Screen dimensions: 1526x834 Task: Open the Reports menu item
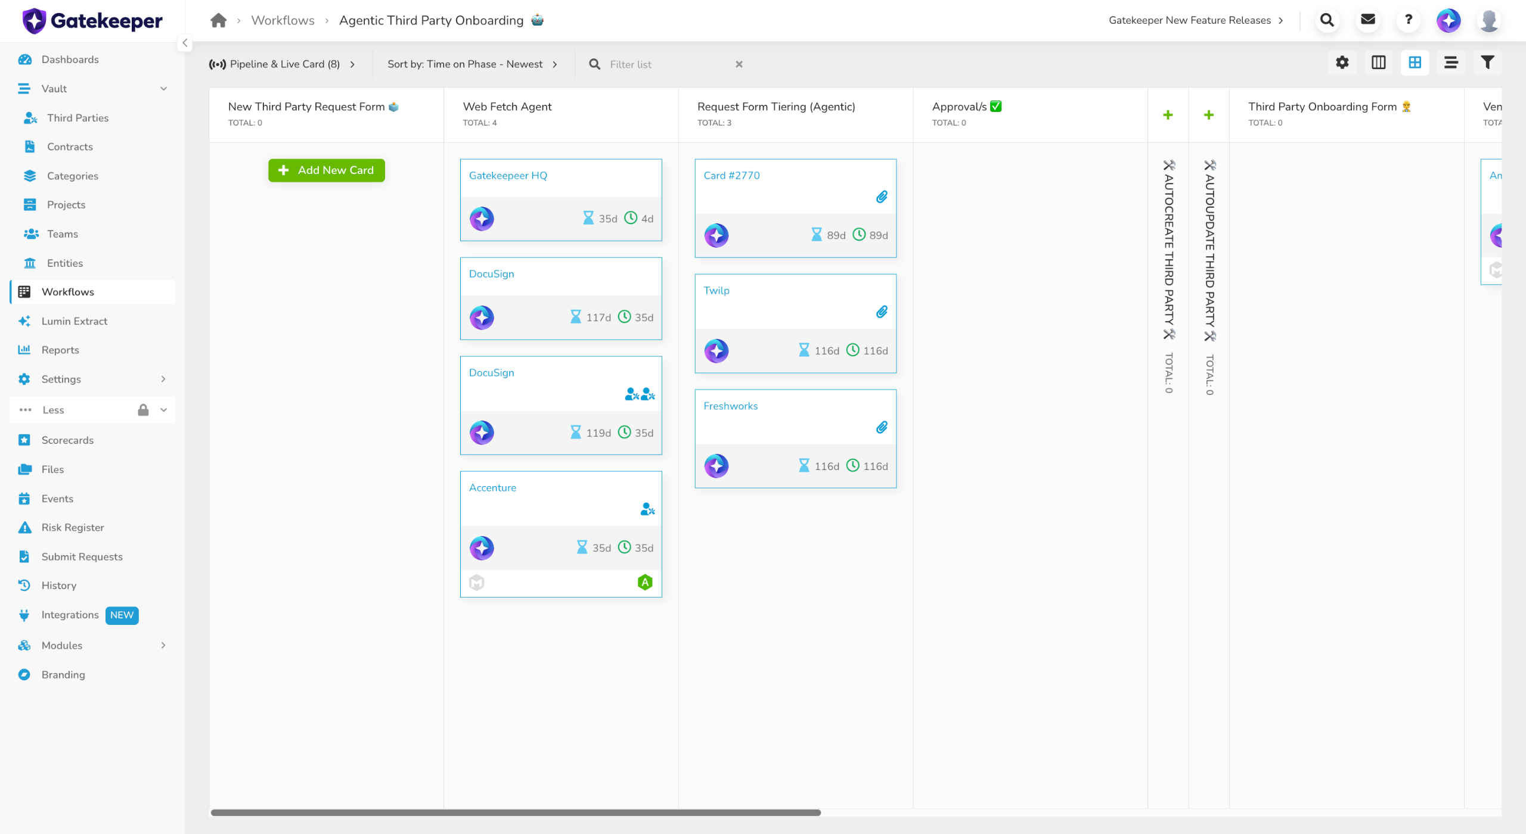[92, 350]
